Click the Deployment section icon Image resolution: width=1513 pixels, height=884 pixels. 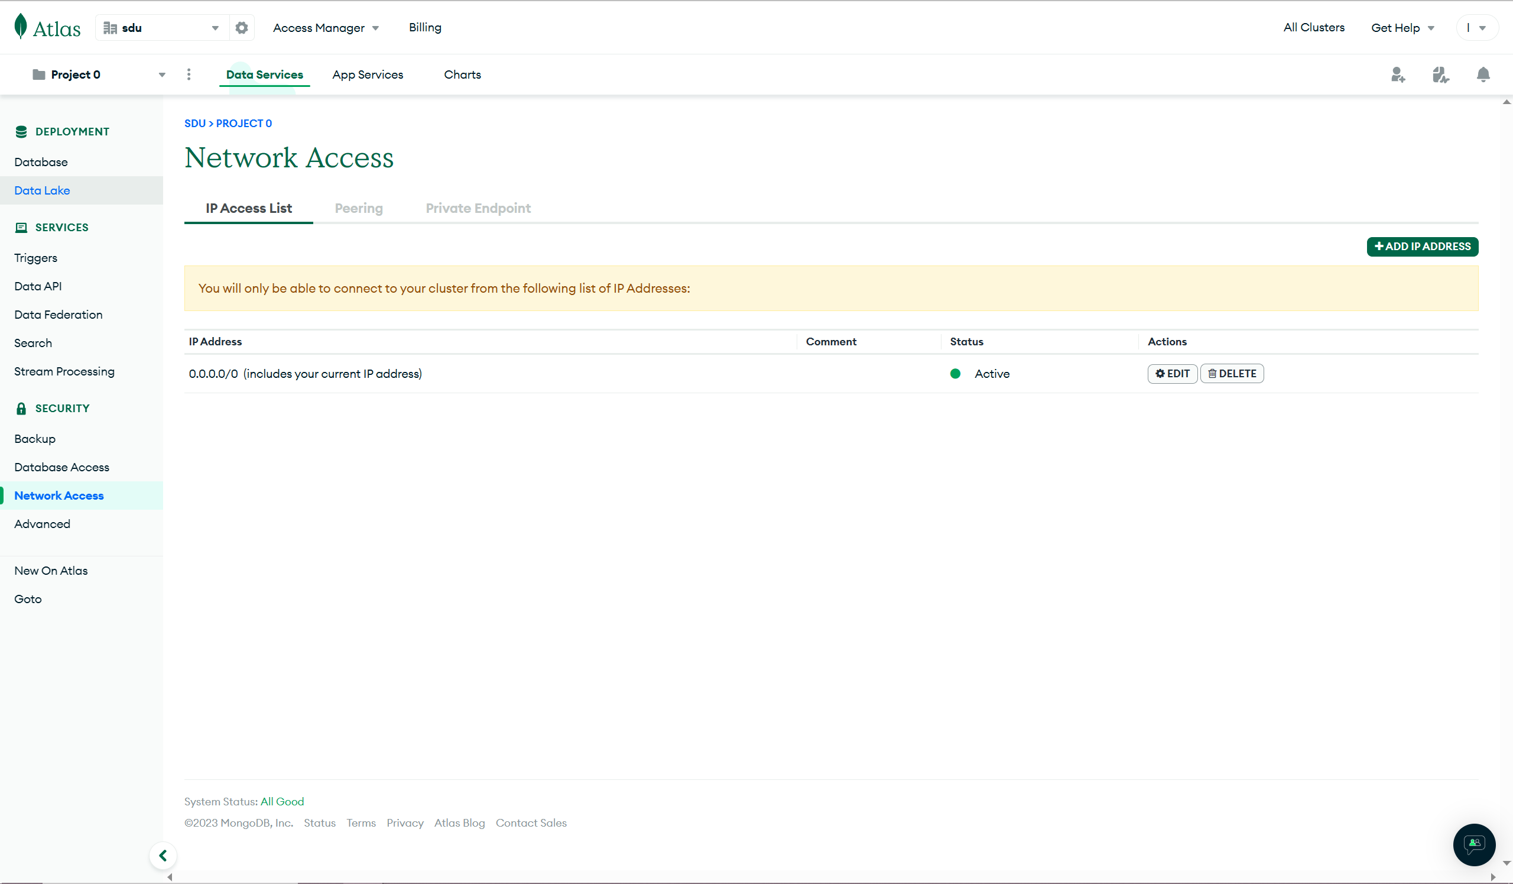click(x=21, y=132)
